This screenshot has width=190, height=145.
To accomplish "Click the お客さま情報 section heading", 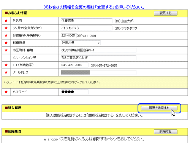I will tap(16, 13).
